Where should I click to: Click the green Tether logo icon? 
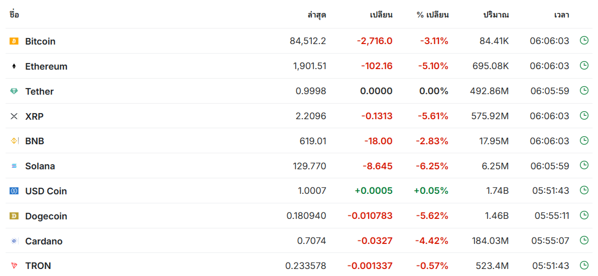tap(14, 91)
